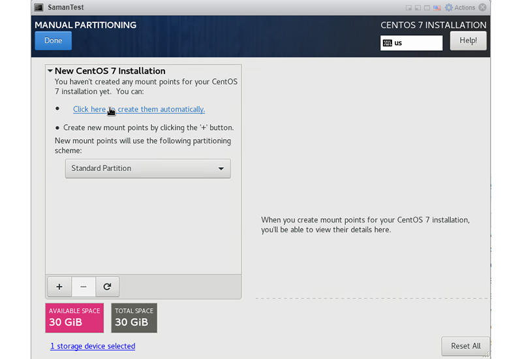Click the Help! button

coord(468,40)
